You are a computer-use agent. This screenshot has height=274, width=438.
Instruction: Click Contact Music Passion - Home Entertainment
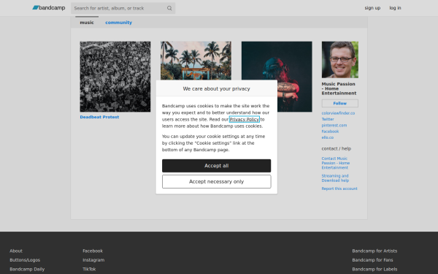(336, 163)
